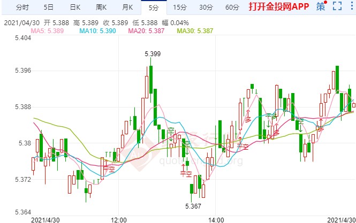
Task: Click the 5.404 price axis label
Action: coord(23,37)
